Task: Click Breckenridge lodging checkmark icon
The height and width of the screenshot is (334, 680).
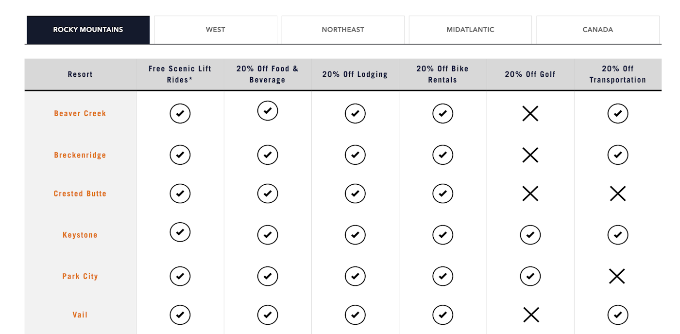Action: point(355,155)
